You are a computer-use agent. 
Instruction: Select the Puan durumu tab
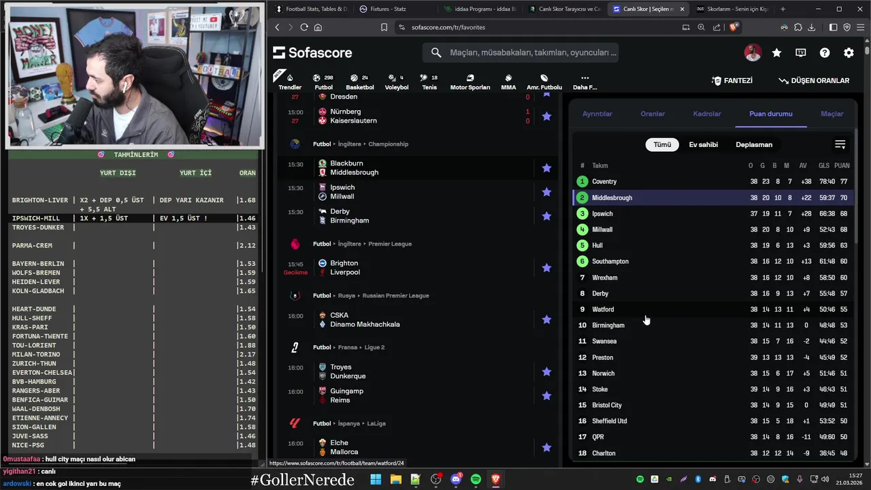[771, 114]
